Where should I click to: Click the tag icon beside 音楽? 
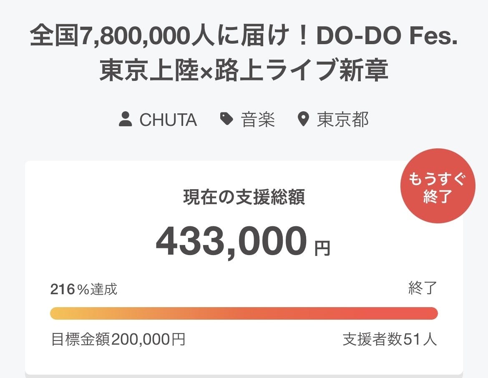pos(226,120)
